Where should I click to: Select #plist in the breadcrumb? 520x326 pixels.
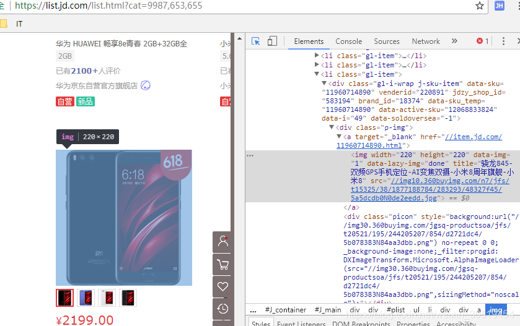click(395, 310)
